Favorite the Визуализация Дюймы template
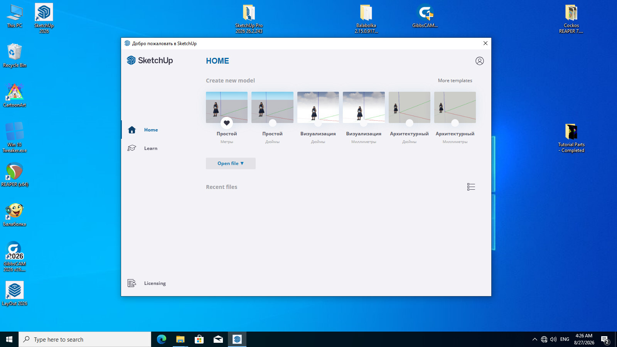This screenshot has width=617, height=347. click(318, 123)
